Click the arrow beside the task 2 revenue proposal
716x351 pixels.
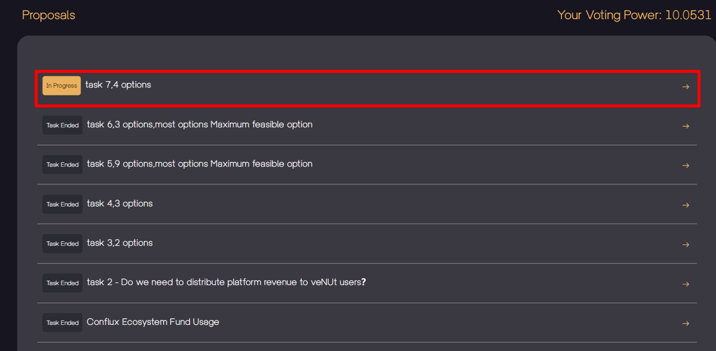tap(686, 284)
